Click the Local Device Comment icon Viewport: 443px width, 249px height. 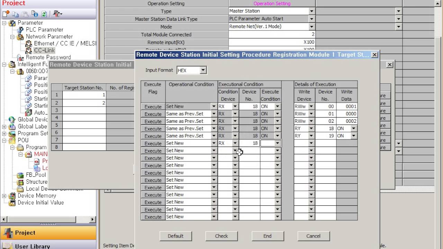tap(21, 189)
